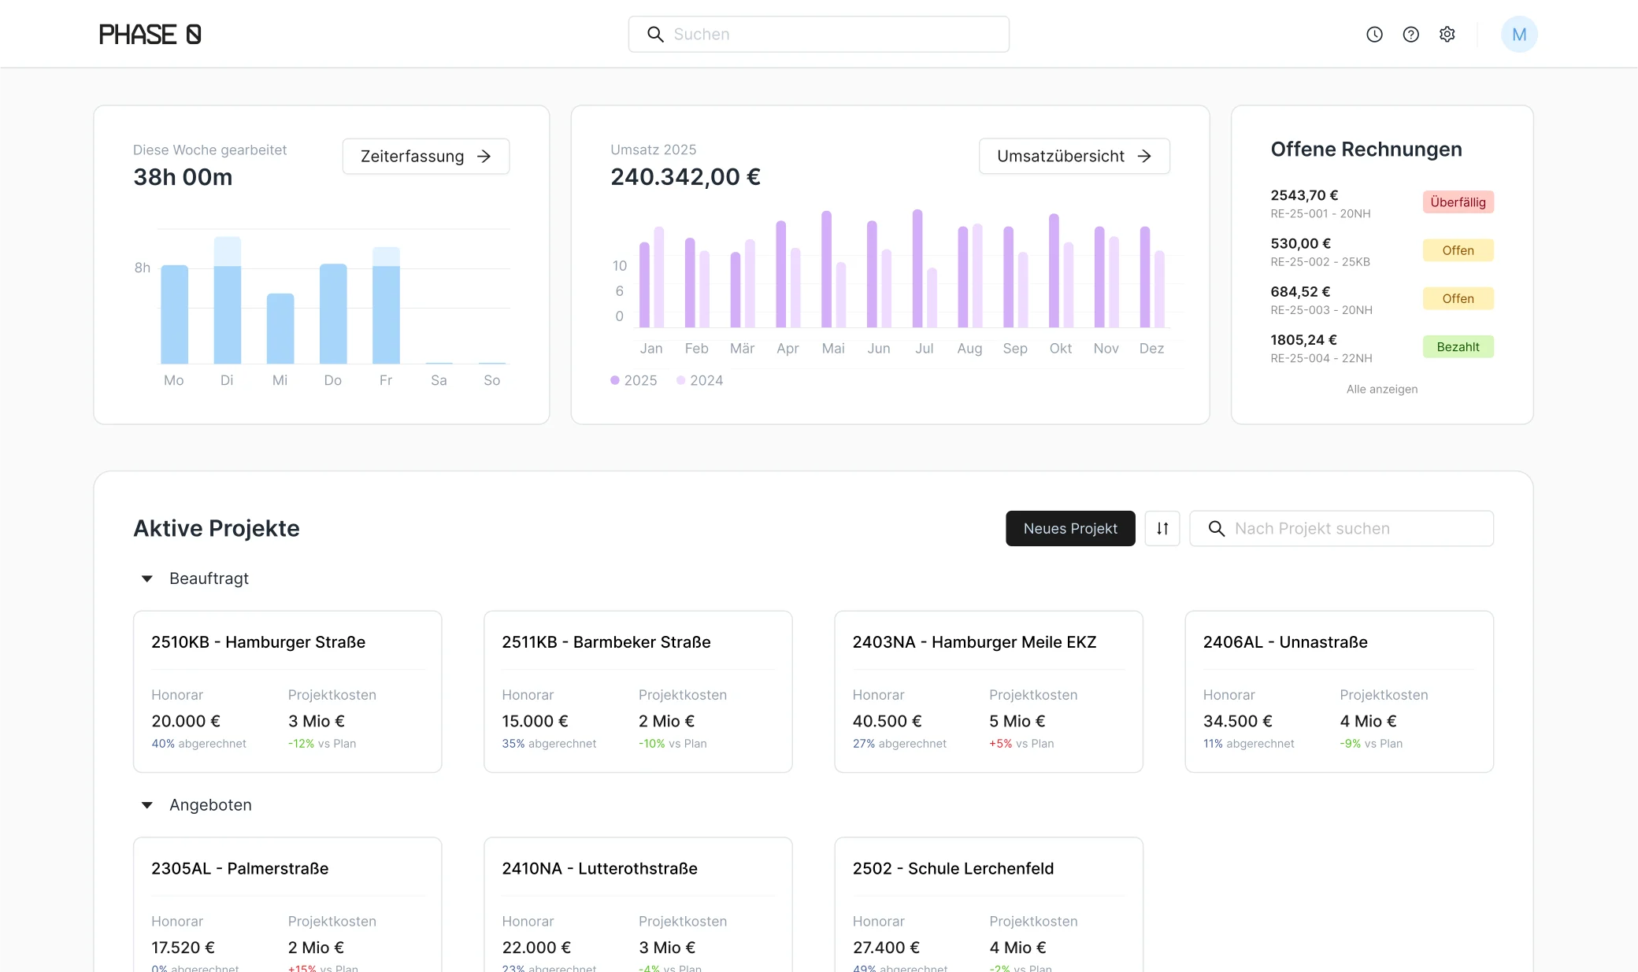Image resolution: width=1638 pixels, height=972 pixels.
Task: Click the Monday bar in weekly hours chart
Action: tap(174, 314)
